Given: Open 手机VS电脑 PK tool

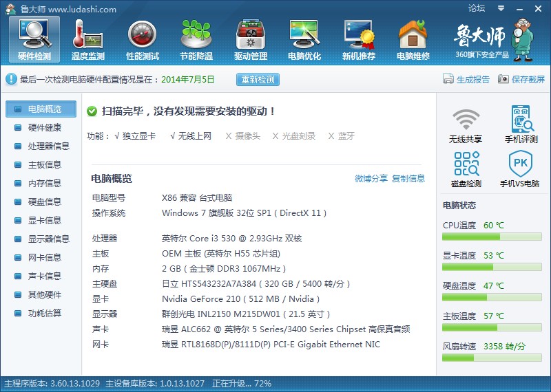Looking at the screenshot, I should click(520, 169).
